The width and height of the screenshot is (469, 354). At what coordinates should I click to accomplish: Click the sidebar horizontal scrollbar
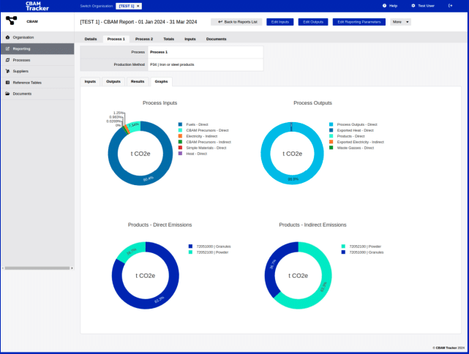coord(37,268)
